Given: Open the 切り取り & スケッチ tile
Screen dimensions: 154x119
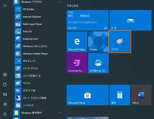Looking at the screenshot, I should coord(98,63).
